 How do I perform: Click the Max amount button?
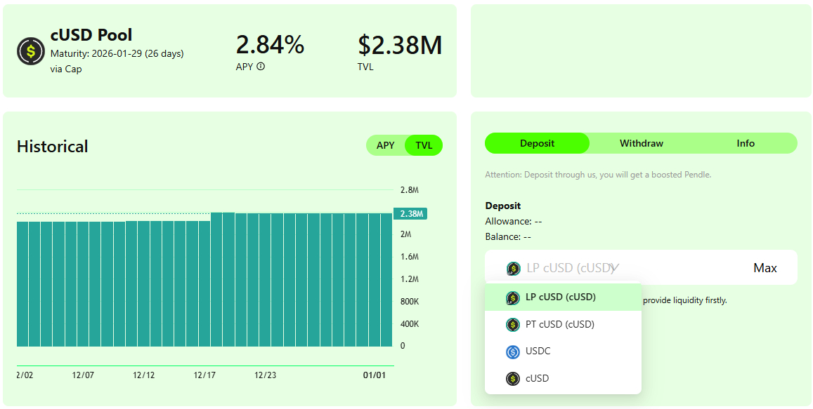point(765,268)
